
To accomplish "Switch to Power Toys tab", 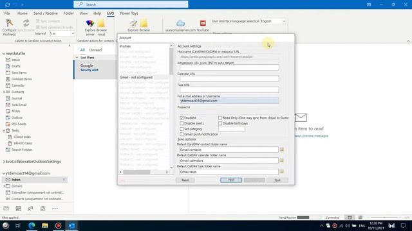I will 129,13.
